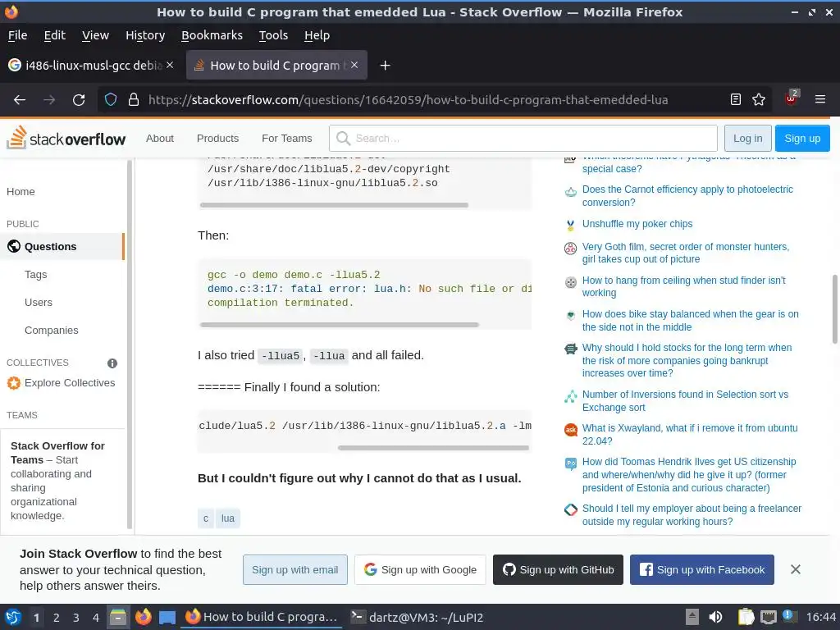Switch to workspace 4
840x630 pixels.
point(96,618)
